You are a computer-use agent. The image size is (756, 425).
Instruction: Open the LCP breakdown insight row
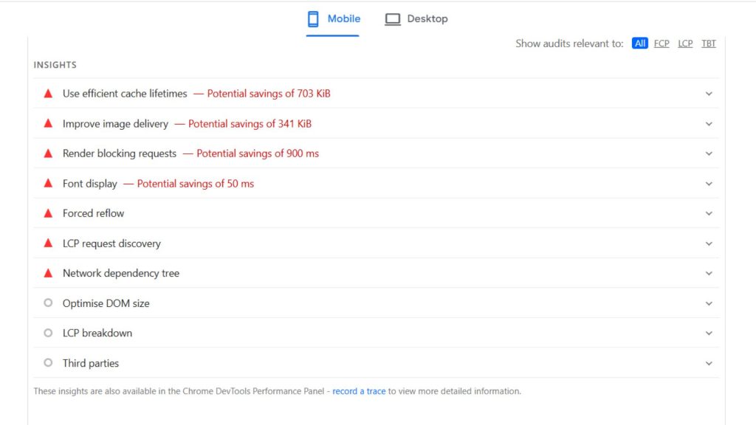click(x=97, y=333)
